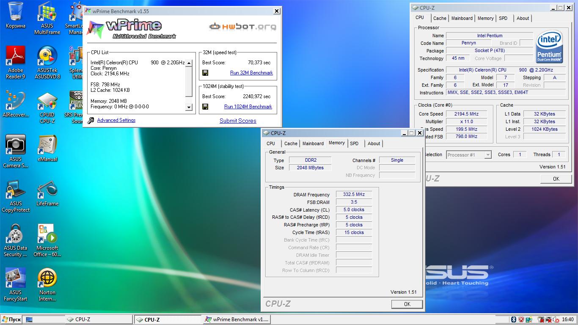
Task: Click the Channels # value Single
Action: tap(397, 160)
